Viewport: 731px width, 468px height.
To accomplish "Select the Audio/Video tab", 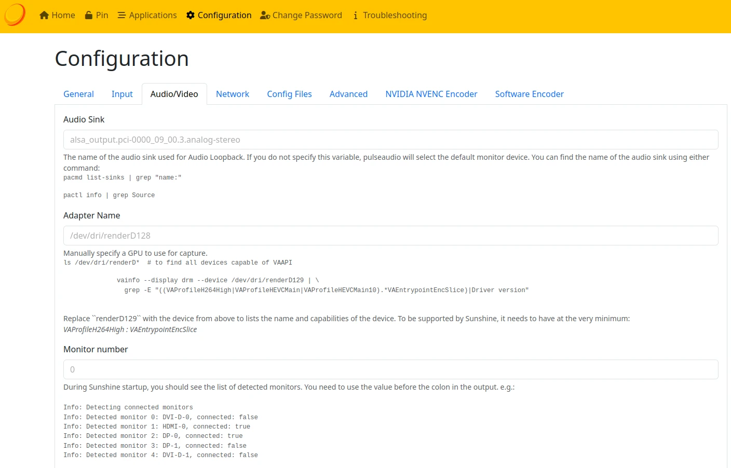I will (174, 94).
